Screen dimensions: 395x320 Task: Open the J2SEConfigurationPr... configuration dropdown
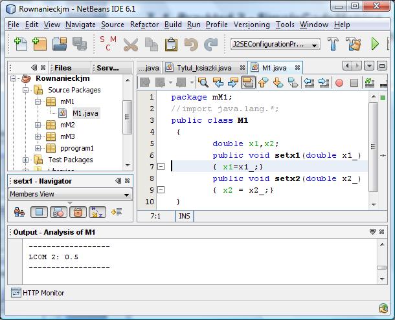pos(275,44)
